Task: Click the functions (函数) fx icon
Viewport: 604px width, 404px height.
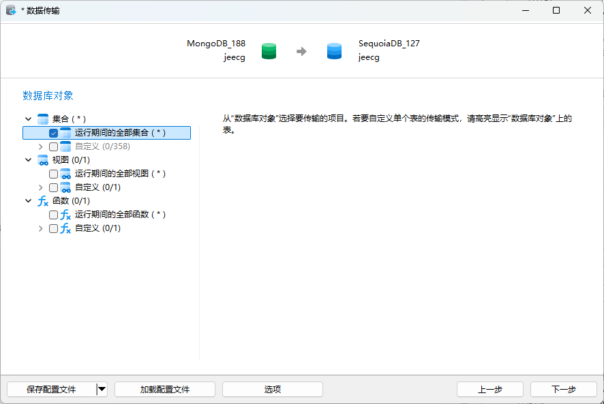Action: pos(43,201)
